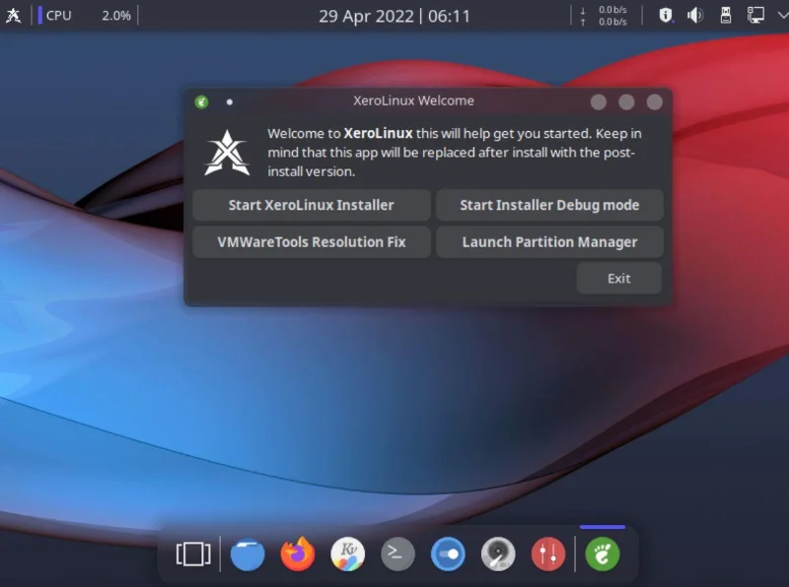789x587 pixels.
Task: Open the XeroLinux application launcher logo
Action: (x=13, y=16)
